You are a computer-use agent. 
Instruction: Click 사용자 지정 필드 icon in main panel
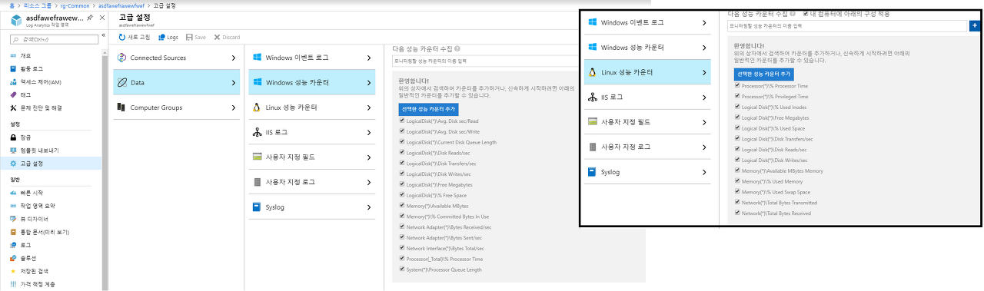pos(257,157)
